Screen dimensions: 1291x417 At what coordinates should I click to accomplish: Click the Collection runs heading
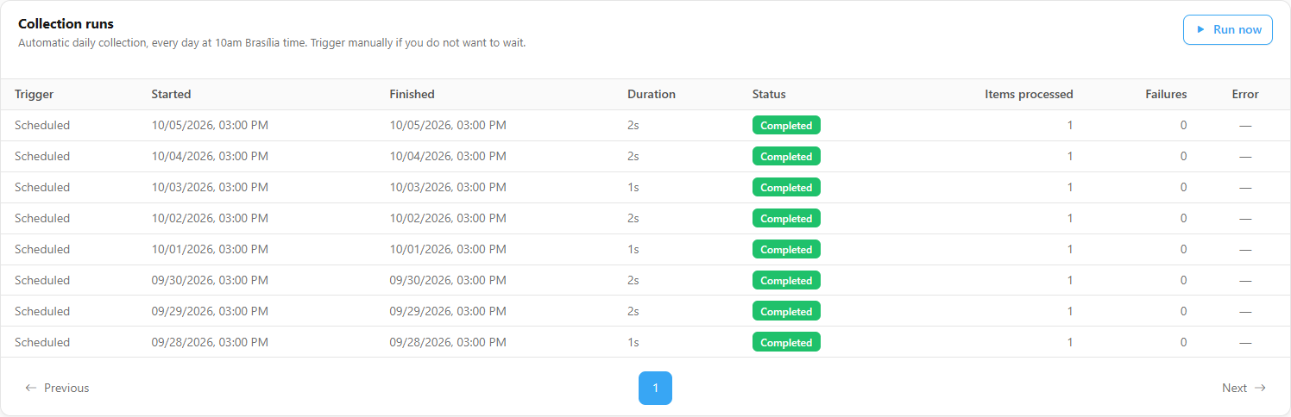coord(66,24)
